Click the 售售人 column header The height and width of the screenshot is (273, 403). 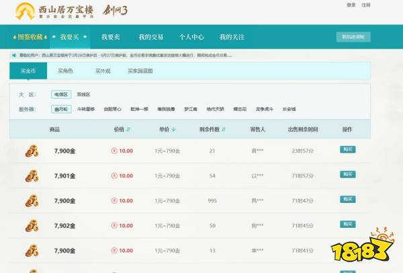pyautogui.click(x=257, y=129)
